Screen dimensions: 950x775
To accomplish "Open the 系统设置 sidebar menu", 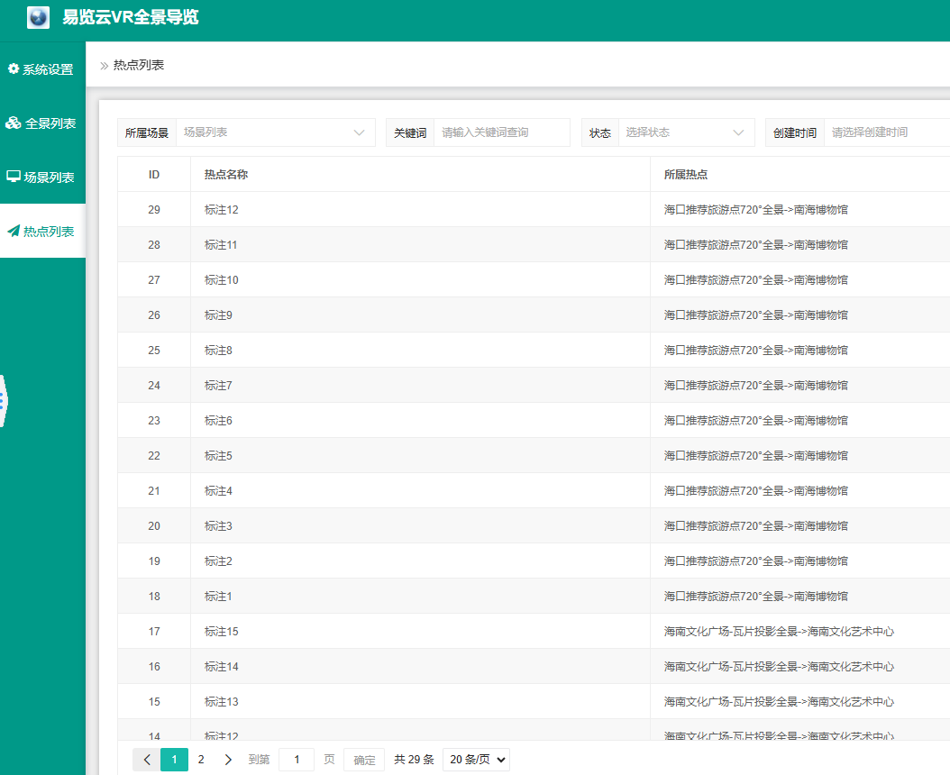I will point(43,68).
